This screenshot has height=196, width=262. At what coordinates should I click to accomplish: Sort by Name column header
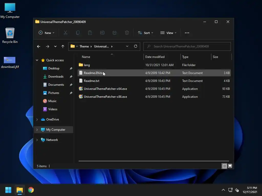point(111,57)
